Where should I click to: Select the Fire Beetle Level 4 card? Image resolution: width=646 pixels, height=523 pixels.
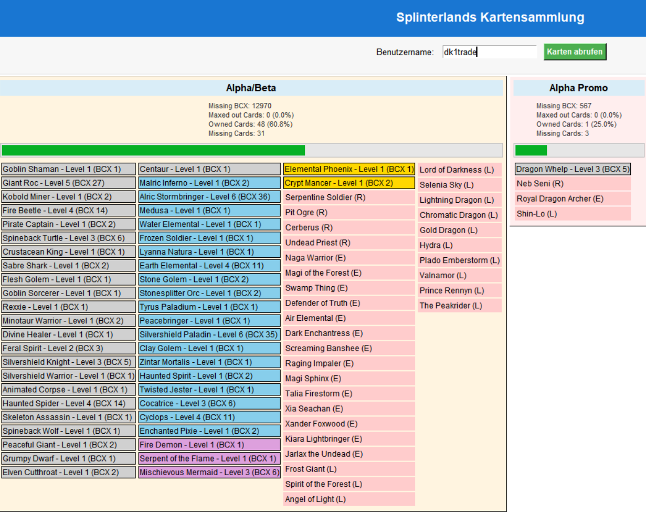pyautogui.click(x=68, y=211)
